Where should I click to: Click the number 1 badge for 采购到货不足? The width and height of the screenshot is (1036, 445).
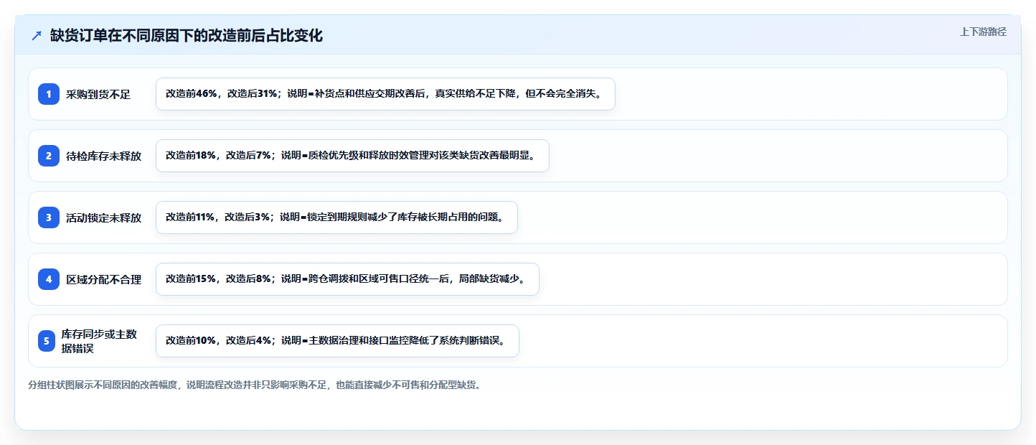pos(49,94)
